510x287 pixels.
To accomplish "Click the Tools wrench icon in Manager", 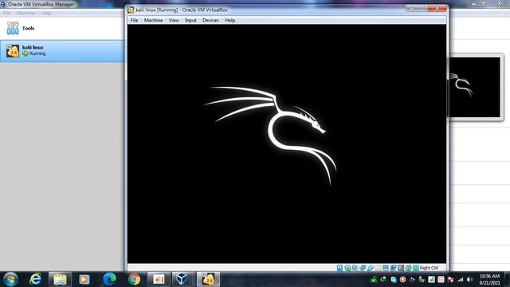I will click(x=13, y=29).
